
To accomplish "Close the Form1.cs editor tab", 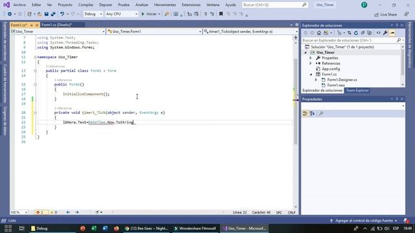I will coord(37,25).
